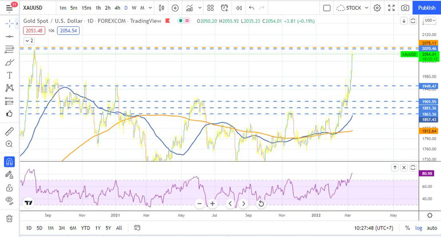Remove drawings with the trash icon
This screenshot has height=237, width=441.
9,218
